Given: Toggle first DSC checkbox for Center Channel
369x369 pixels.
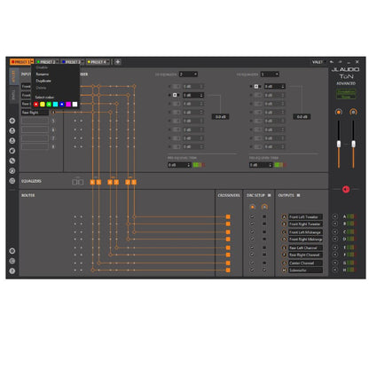Looking at the screenshot, I should [x=252, y=263].
